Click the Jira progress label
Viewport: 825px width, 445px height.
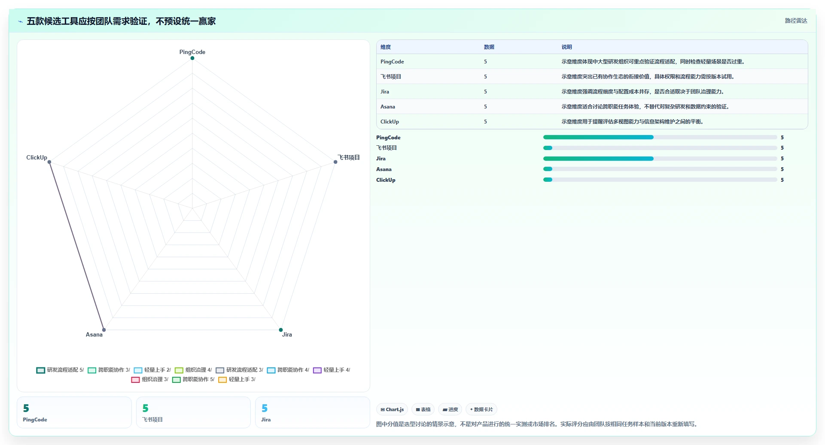(381, 159)
